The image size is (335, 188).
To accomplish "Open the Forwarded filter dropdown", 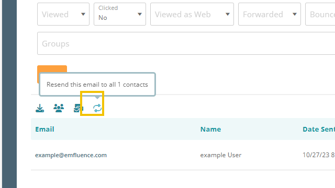I will pos(270,14).
